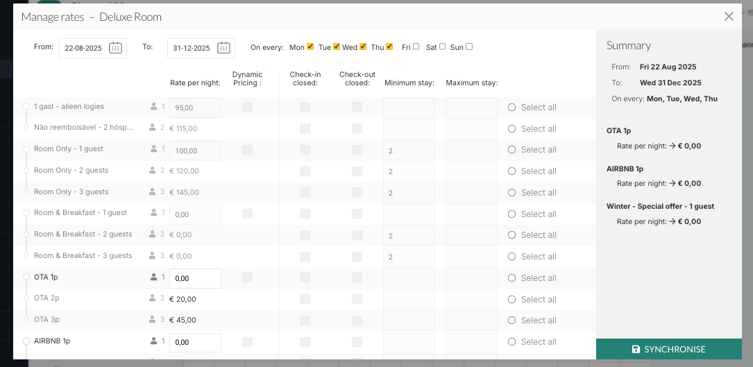Click the Summary heading
753x367 pixels.
tap(629, 46)
